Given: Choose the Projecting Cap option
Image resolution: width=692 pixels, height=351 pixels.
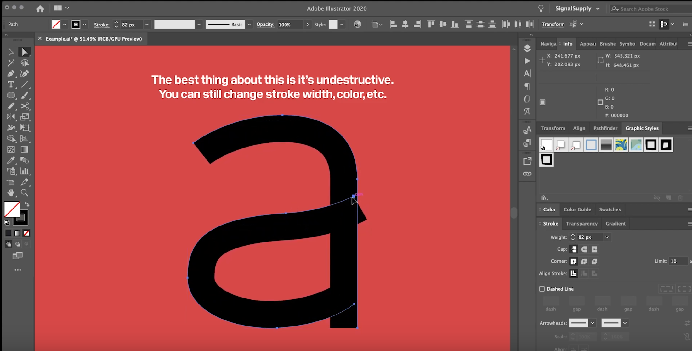Looking at the screenshot, I should 594,249.
